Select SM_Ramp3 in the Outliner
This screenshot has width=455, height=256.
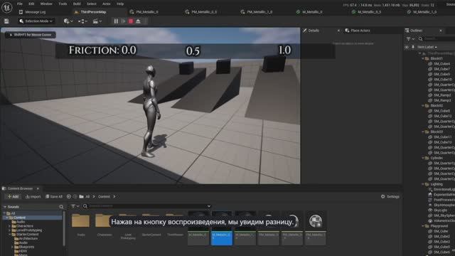tap(441, 100)
